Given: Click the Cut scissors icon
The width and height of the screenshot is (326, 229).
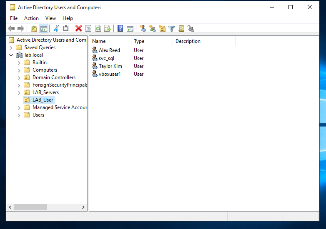Looking at the screenshot, I should (56, 28).
